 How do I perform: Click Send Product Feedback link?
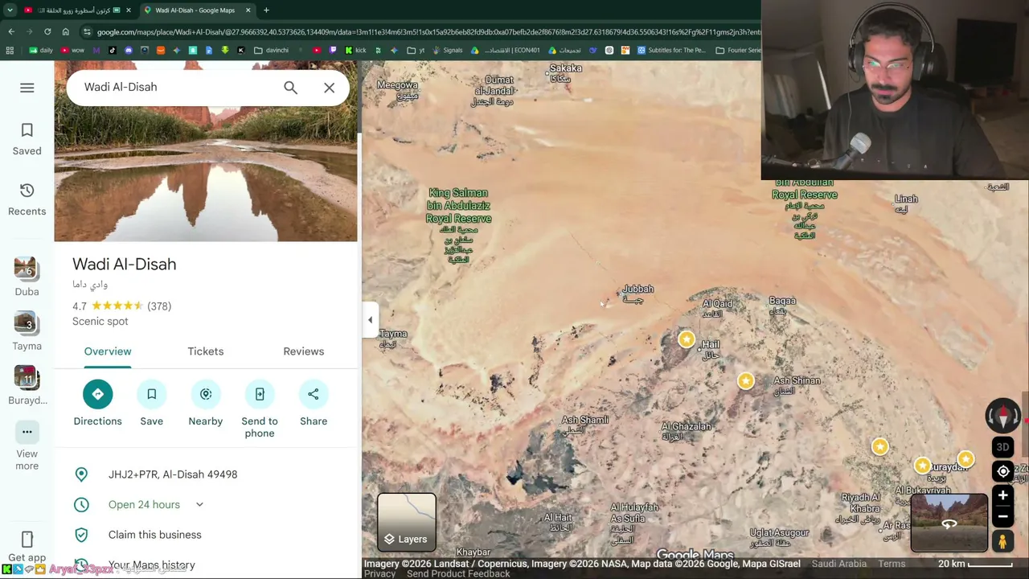point(458,573)
